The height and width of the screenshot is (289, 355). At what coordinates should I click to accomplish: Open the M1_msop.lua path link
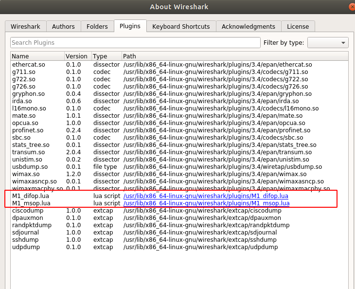207,203
